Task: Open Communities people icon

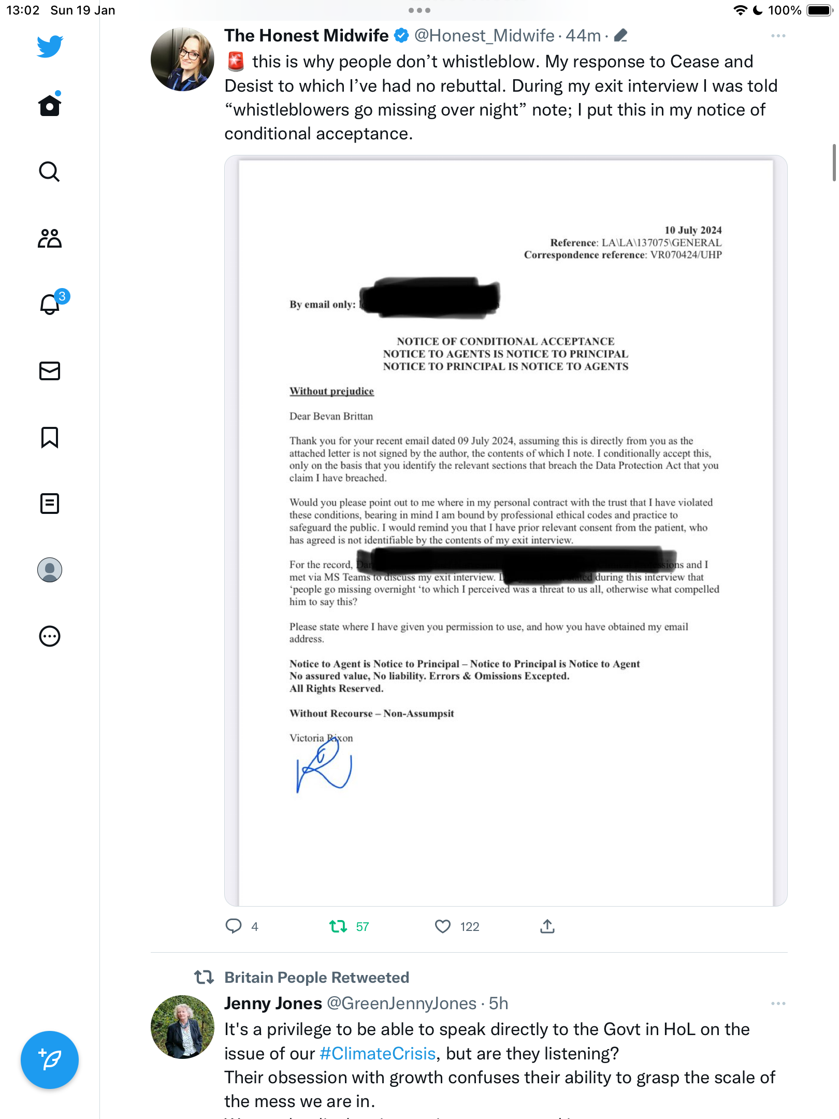Action: [x=50, y=238]
